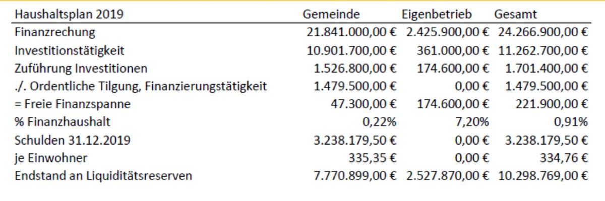Select the je Einwohner value 335,35 €
The height and width of the screenshot is (201, 605).
(373, 158)
